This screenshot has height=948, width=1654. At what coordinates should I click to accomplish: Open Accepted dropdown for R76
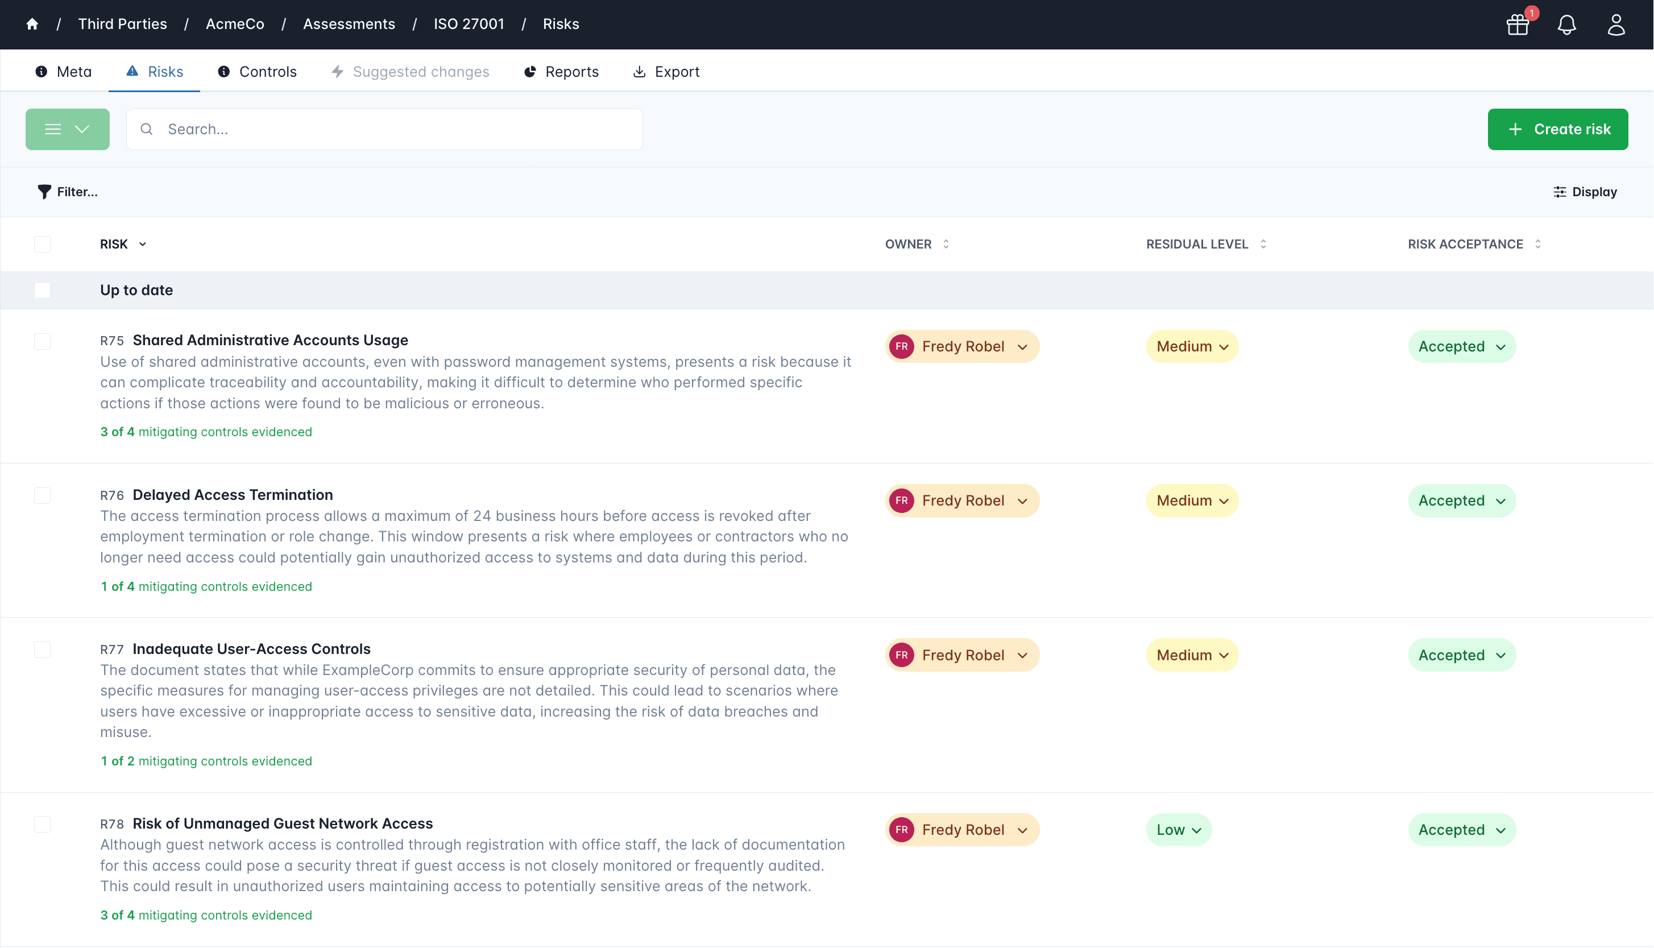(1461, 500)
